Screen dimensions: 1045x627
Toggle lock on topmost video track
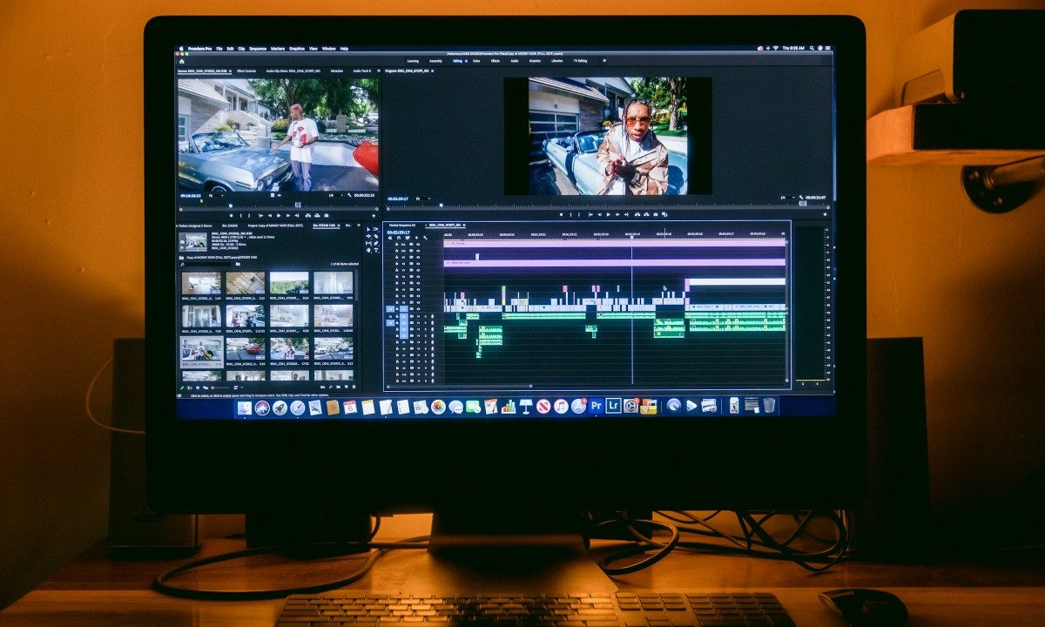click(398, 246)
